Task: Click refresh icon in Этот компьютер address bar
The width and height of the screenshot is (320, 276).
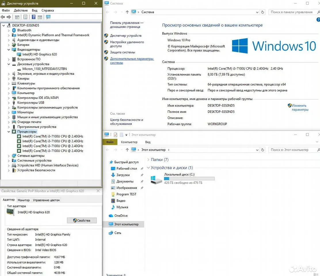Action: click(x=263, y=150)
